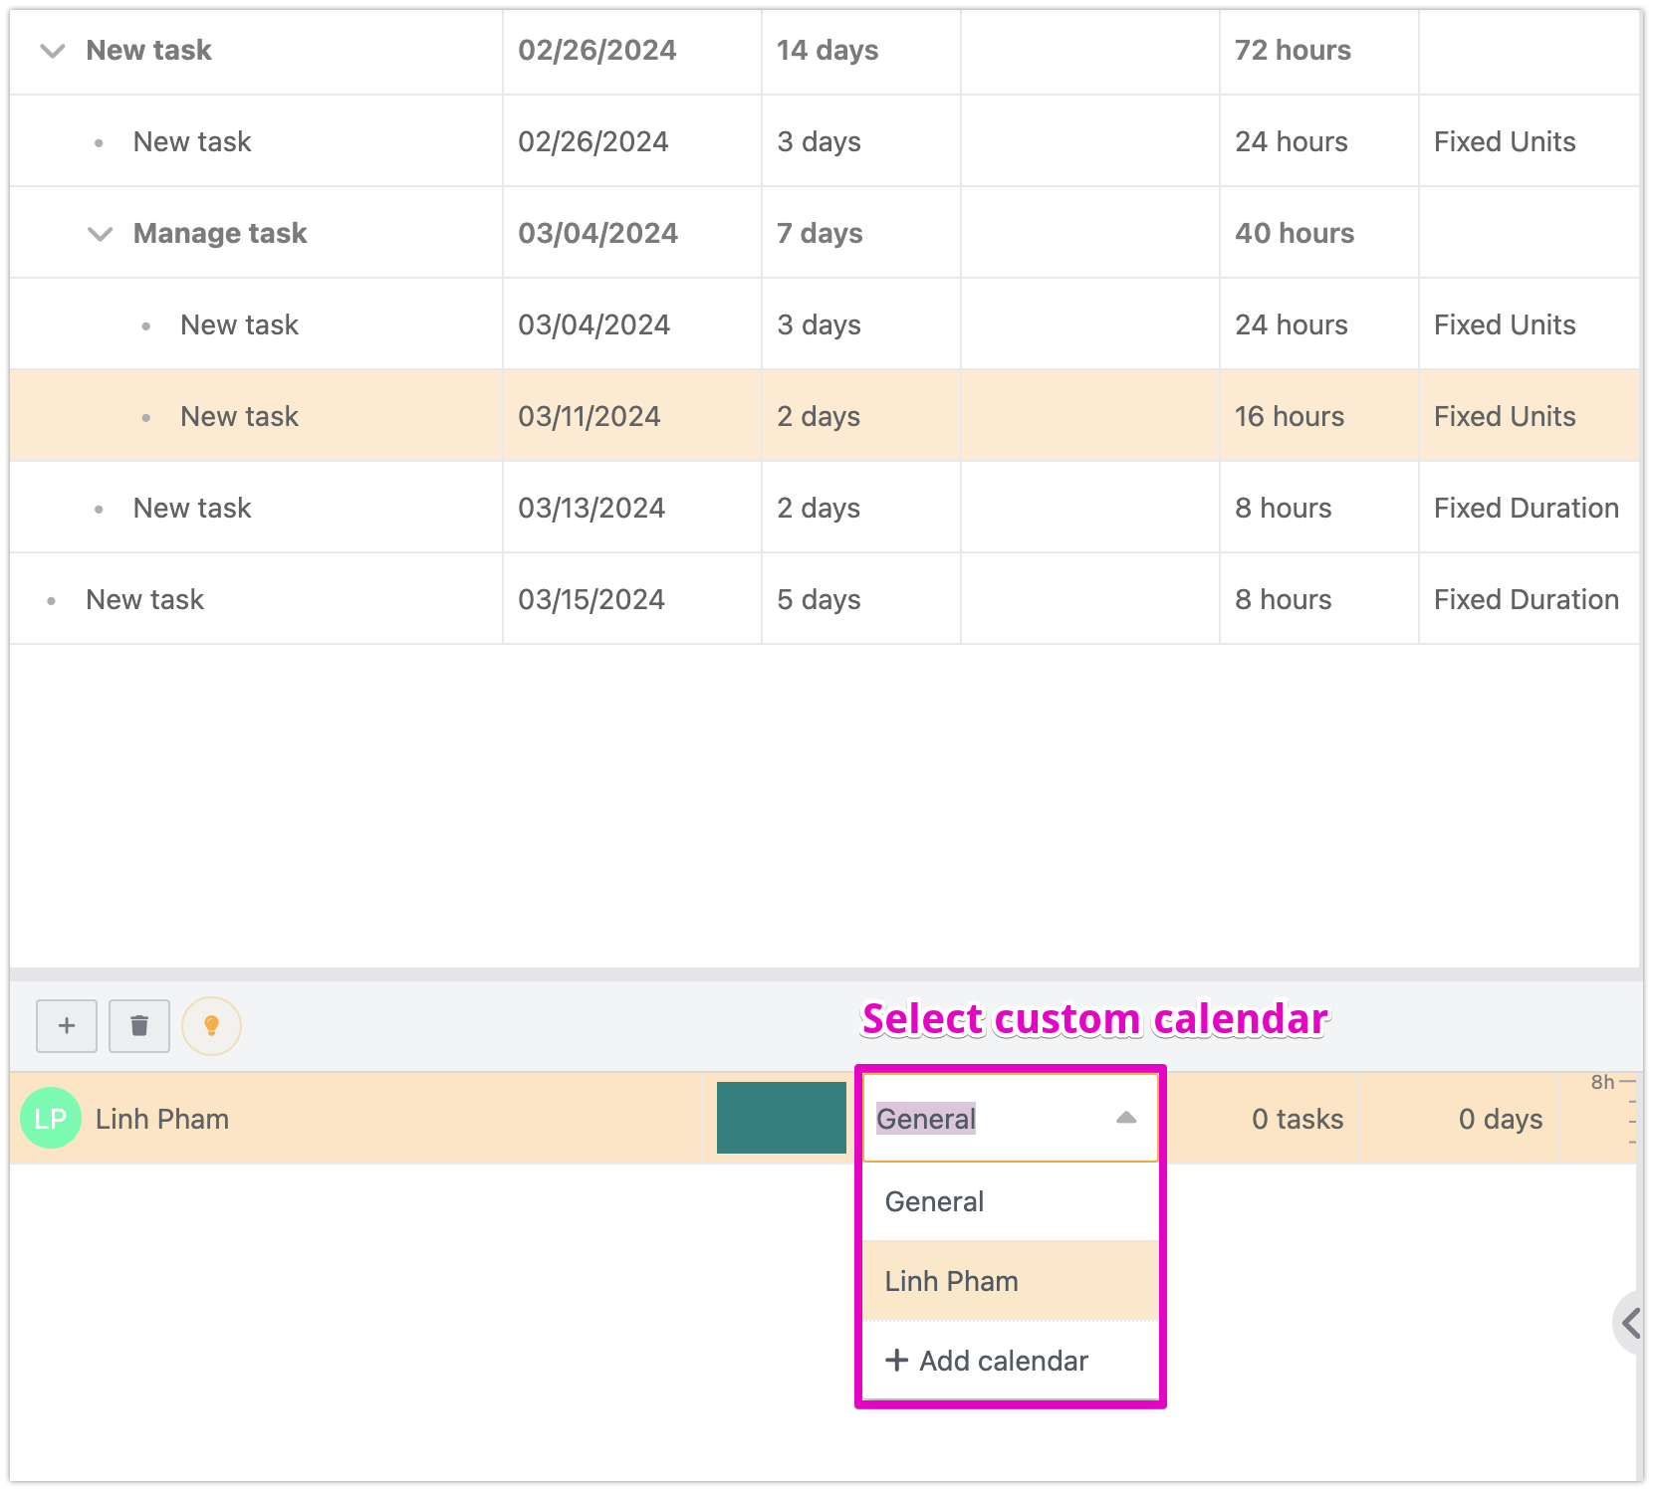Click the 8h histogram scale label
Screen dimensions: 1653x1491
click(1601, 1082)
